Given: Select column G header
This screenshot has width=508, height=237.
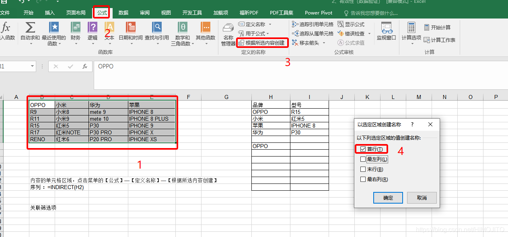Looking at the screenshot, I should click(226, 97).
